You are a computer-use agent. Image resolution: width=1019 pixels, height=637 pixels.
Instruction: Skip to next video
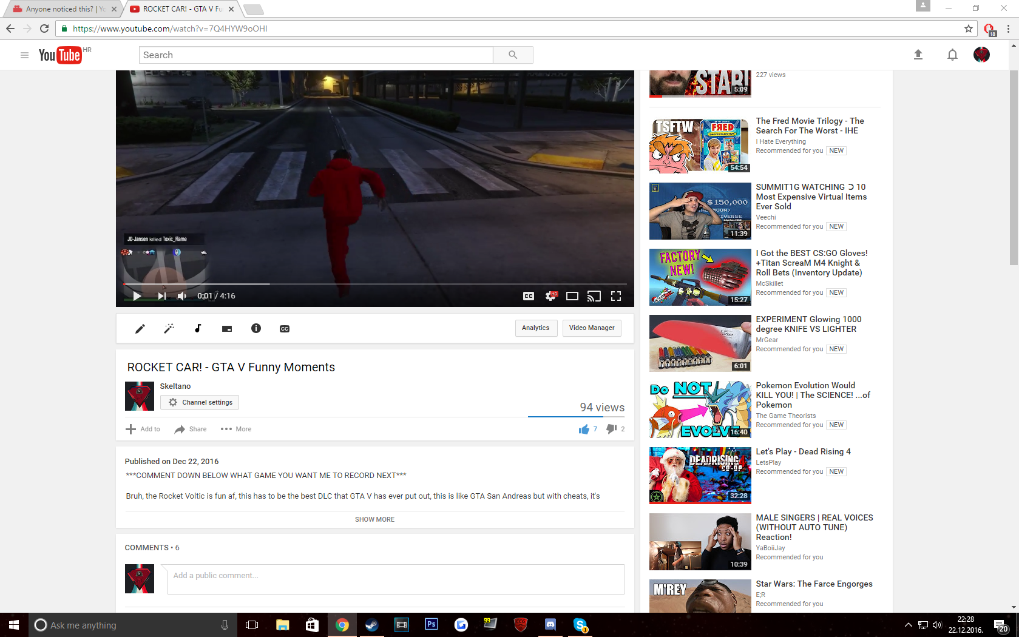click(161, 296)
